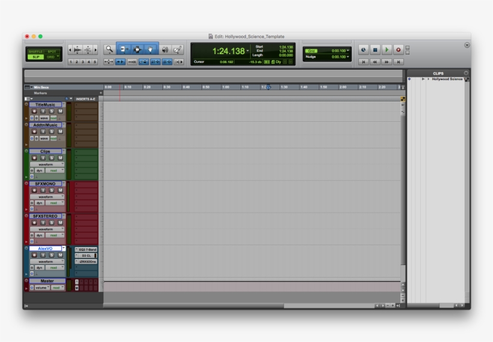Add a marker with the plus icon
The height and width of the screenshot is (342, 493).
100,93
